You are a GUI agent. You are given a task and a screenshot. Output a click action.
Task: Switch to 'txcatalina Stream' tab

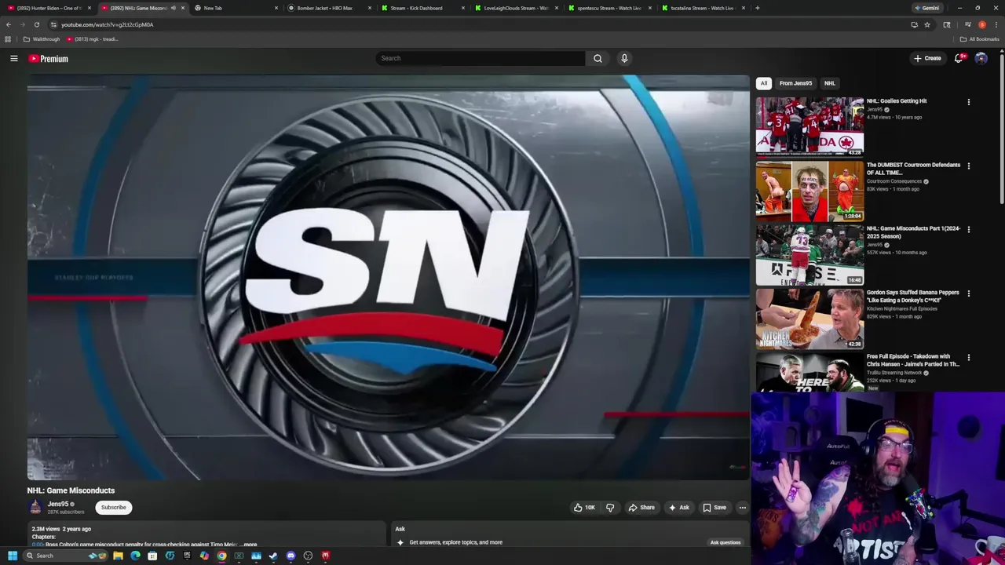pos(702,8)
